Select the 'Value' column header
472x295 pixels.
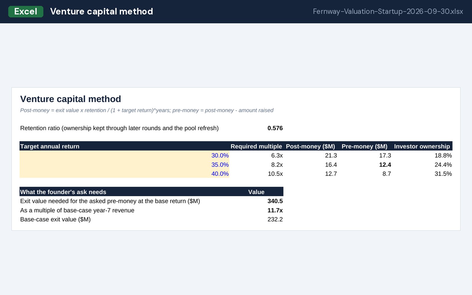(x=256, y=192)
